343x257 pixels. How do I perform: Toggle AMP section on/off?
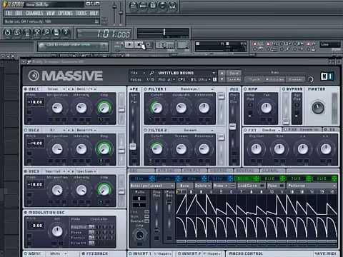[x=246, y=89]
